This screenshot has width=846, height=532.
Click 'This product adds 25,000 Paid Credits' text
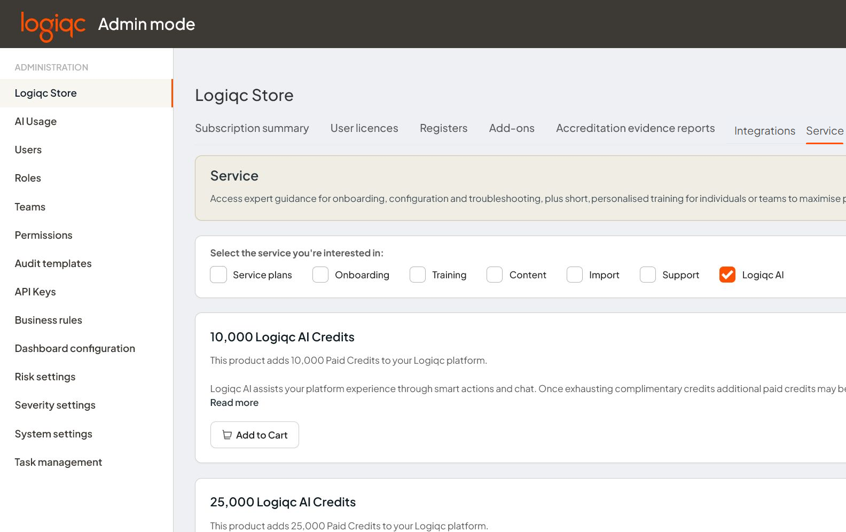(x=349, y=526)
